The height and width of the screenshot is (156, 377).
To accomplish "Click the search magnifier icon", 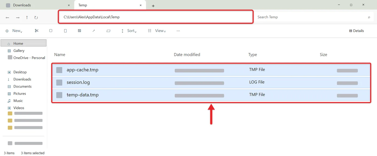I will (369, 17).
